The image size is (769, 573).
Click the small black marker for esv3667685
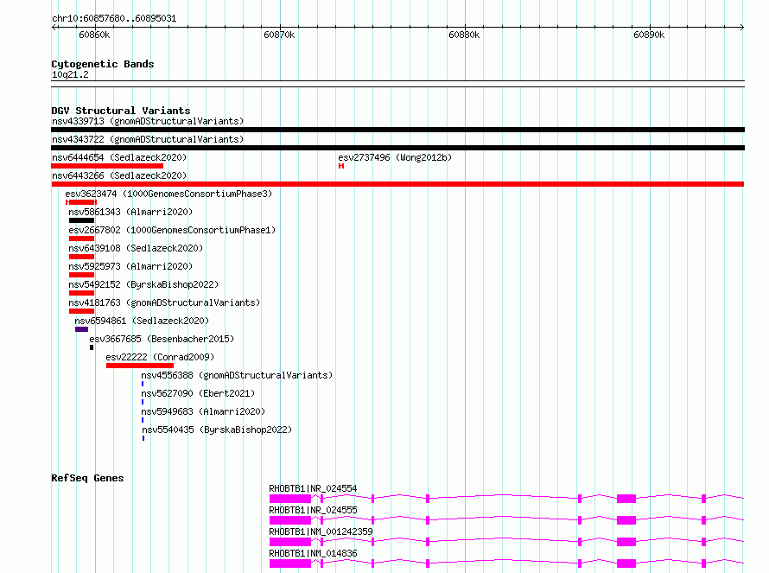[x=92, y=347]
